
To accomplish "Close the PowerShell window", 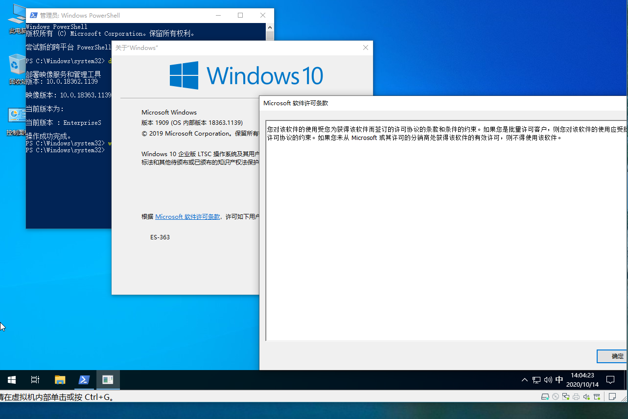I will point(263,15).
